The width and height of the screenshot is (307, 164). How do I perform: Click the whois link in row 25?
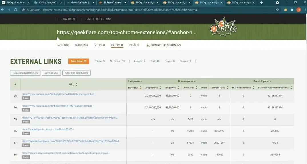[204, 96]
